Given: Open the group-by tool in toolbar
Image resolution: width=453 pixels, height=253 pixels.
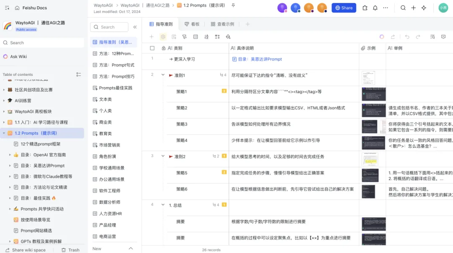Looking at the screenshot, I should tap(195, 36).
